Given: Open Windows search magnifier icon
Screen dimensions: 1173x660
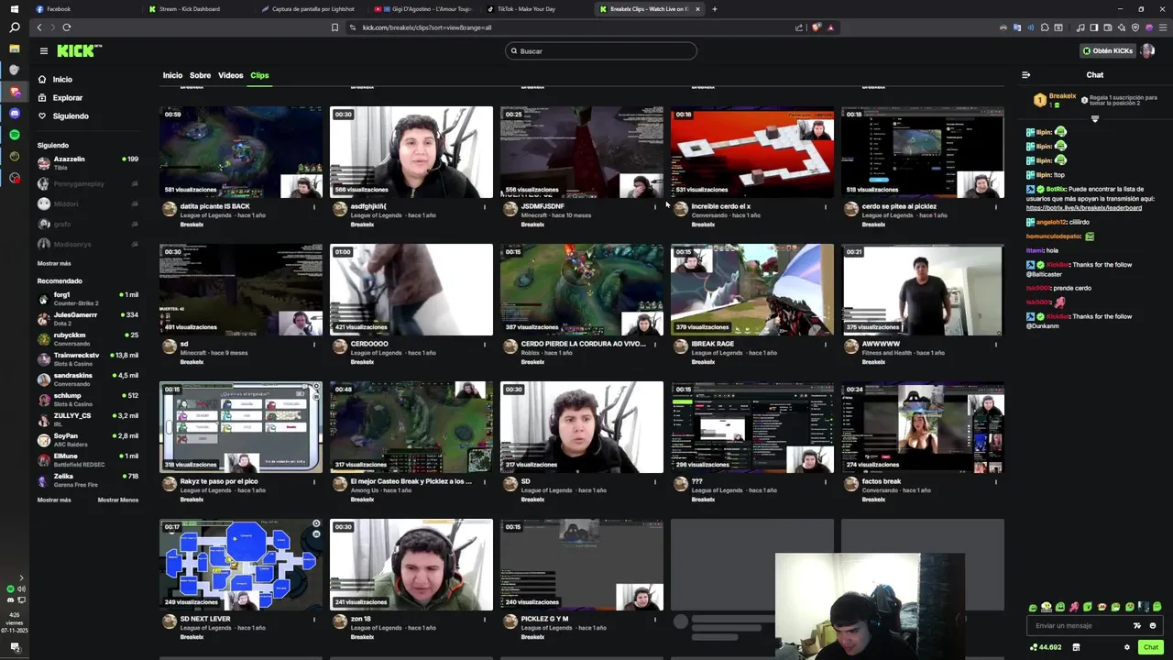Looking at the screenshot, I should click(15, 27).
